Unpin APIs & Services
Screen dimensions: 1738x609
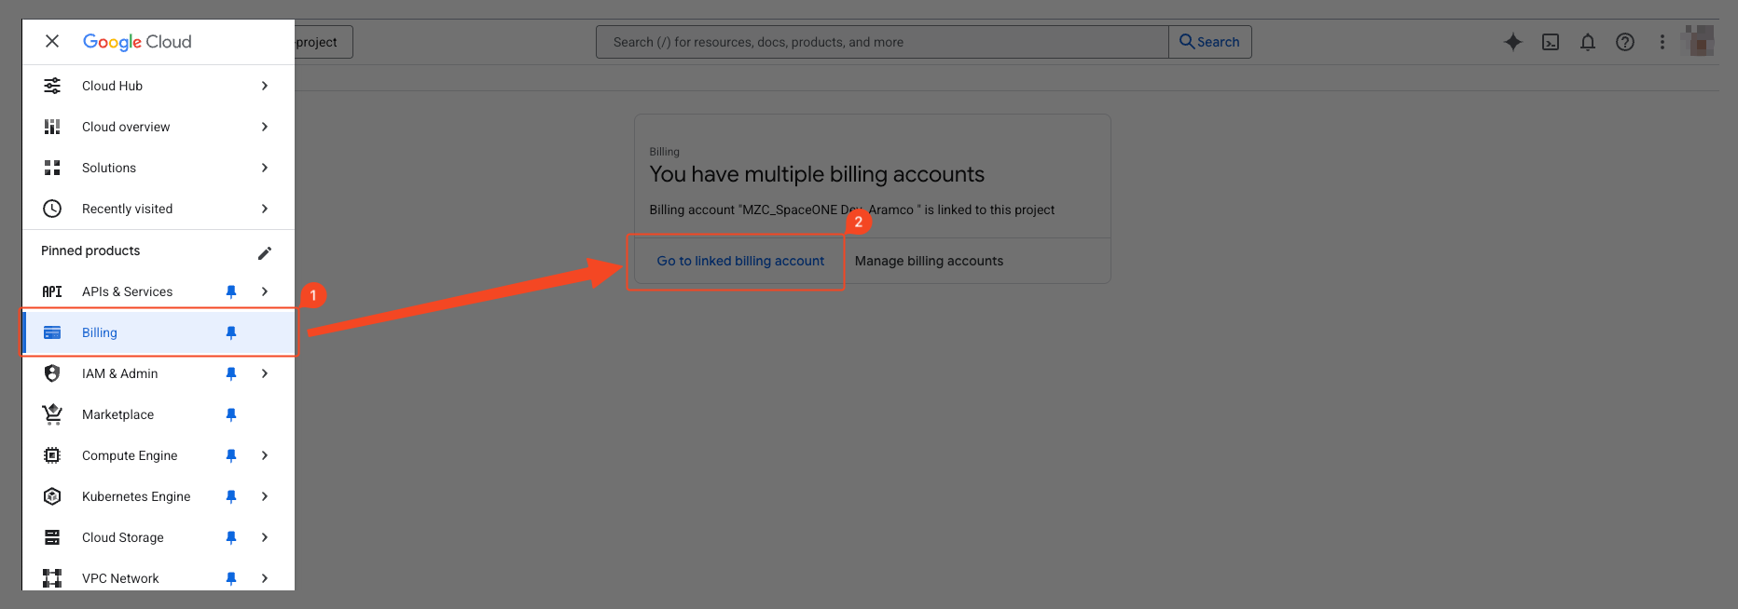(231, 291)
